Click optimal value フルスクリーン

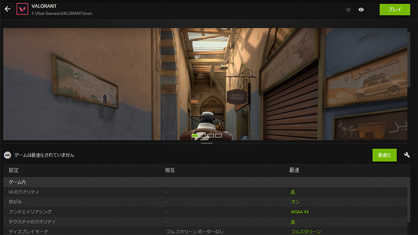click(306, 231)
